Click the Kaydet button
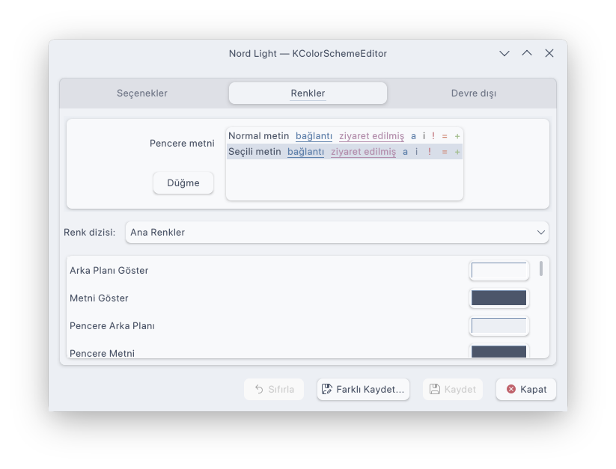This screenshot has width=616, height=469. click(453, 389)
